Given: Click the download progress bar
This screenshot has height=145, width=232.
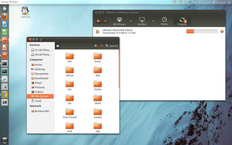Looking at the screenshot, I should tap(202, 31).
